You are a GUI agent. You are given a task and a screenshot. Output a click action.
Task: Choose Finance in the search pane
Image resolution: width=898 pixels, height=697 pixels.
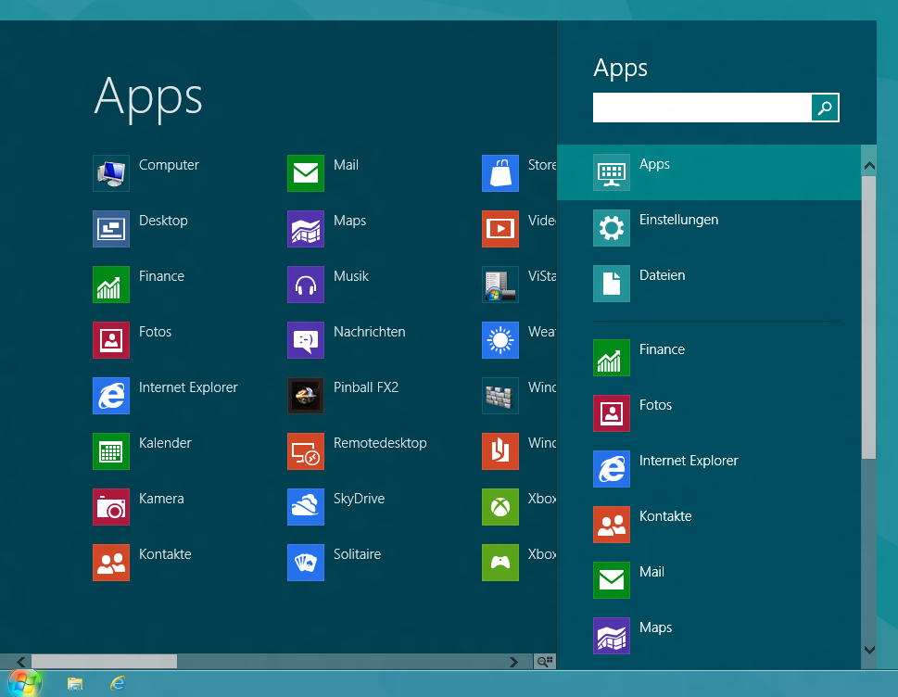coord(709,358)
